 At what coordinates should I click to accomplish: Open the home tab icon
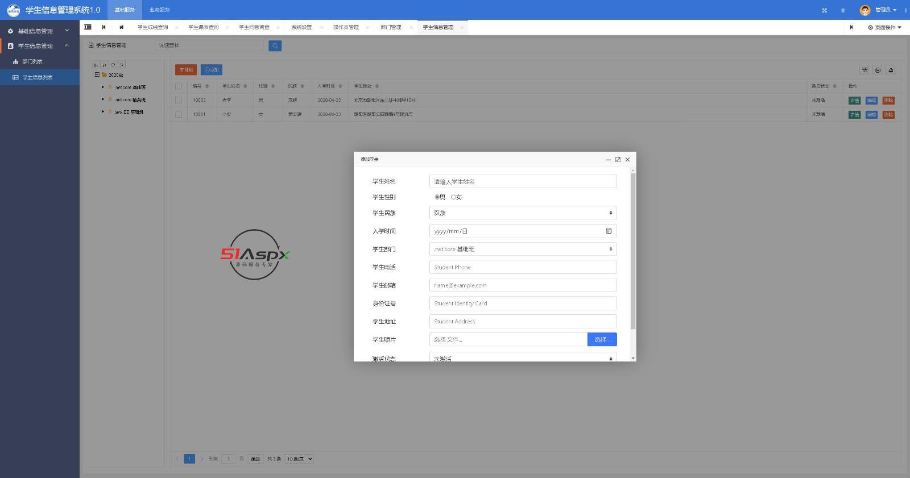pyautogui.click(x=121, y=27)
